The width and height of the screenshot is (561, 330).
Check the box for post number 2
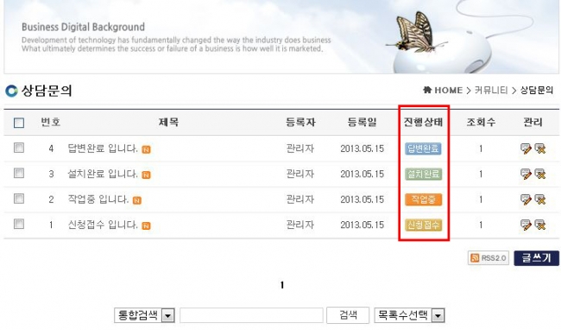point(19,199)
